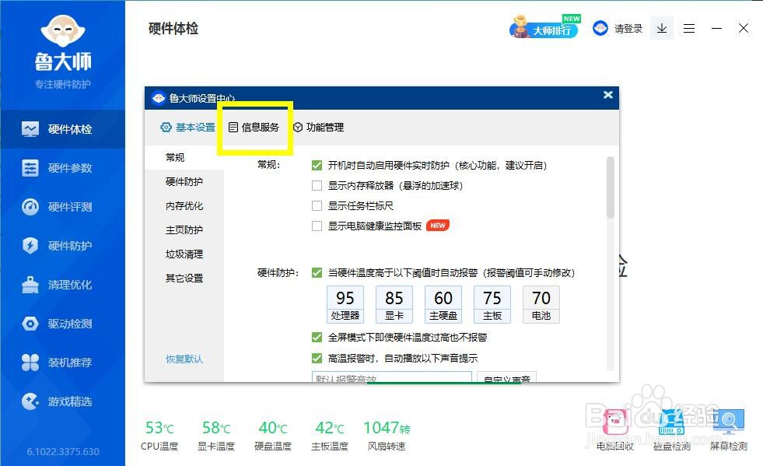Open 硬件评测 benchmark section
This screenshot has width=763, height=466.
pyautogui.click(x=62, y=207)
